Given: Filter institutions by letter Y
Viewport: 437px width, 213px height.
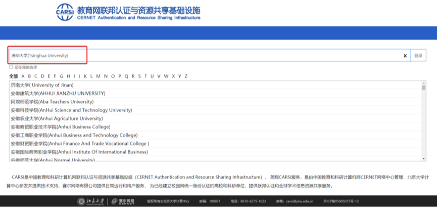Looking at the screenshot, I should [180, 76].
